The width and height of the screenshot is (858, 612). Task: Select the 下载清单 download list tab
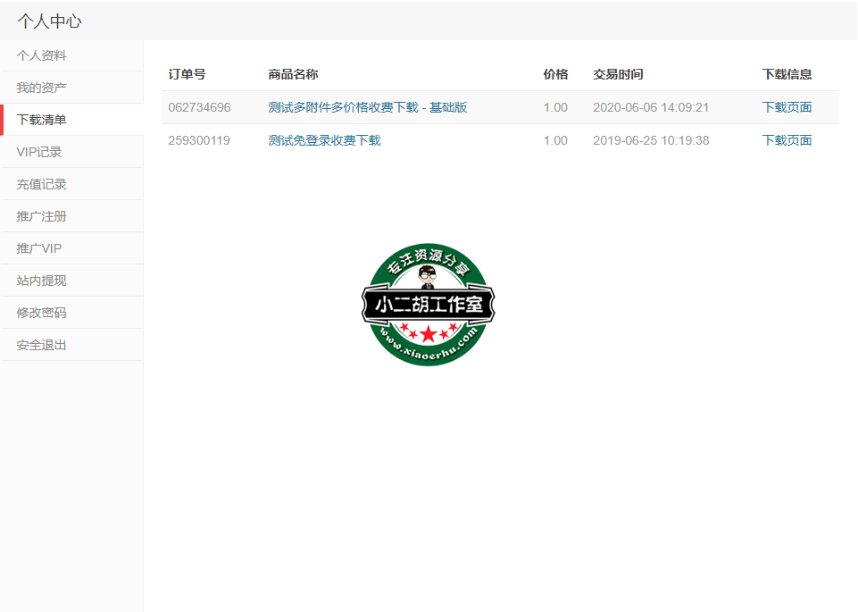tap(36, 119)
